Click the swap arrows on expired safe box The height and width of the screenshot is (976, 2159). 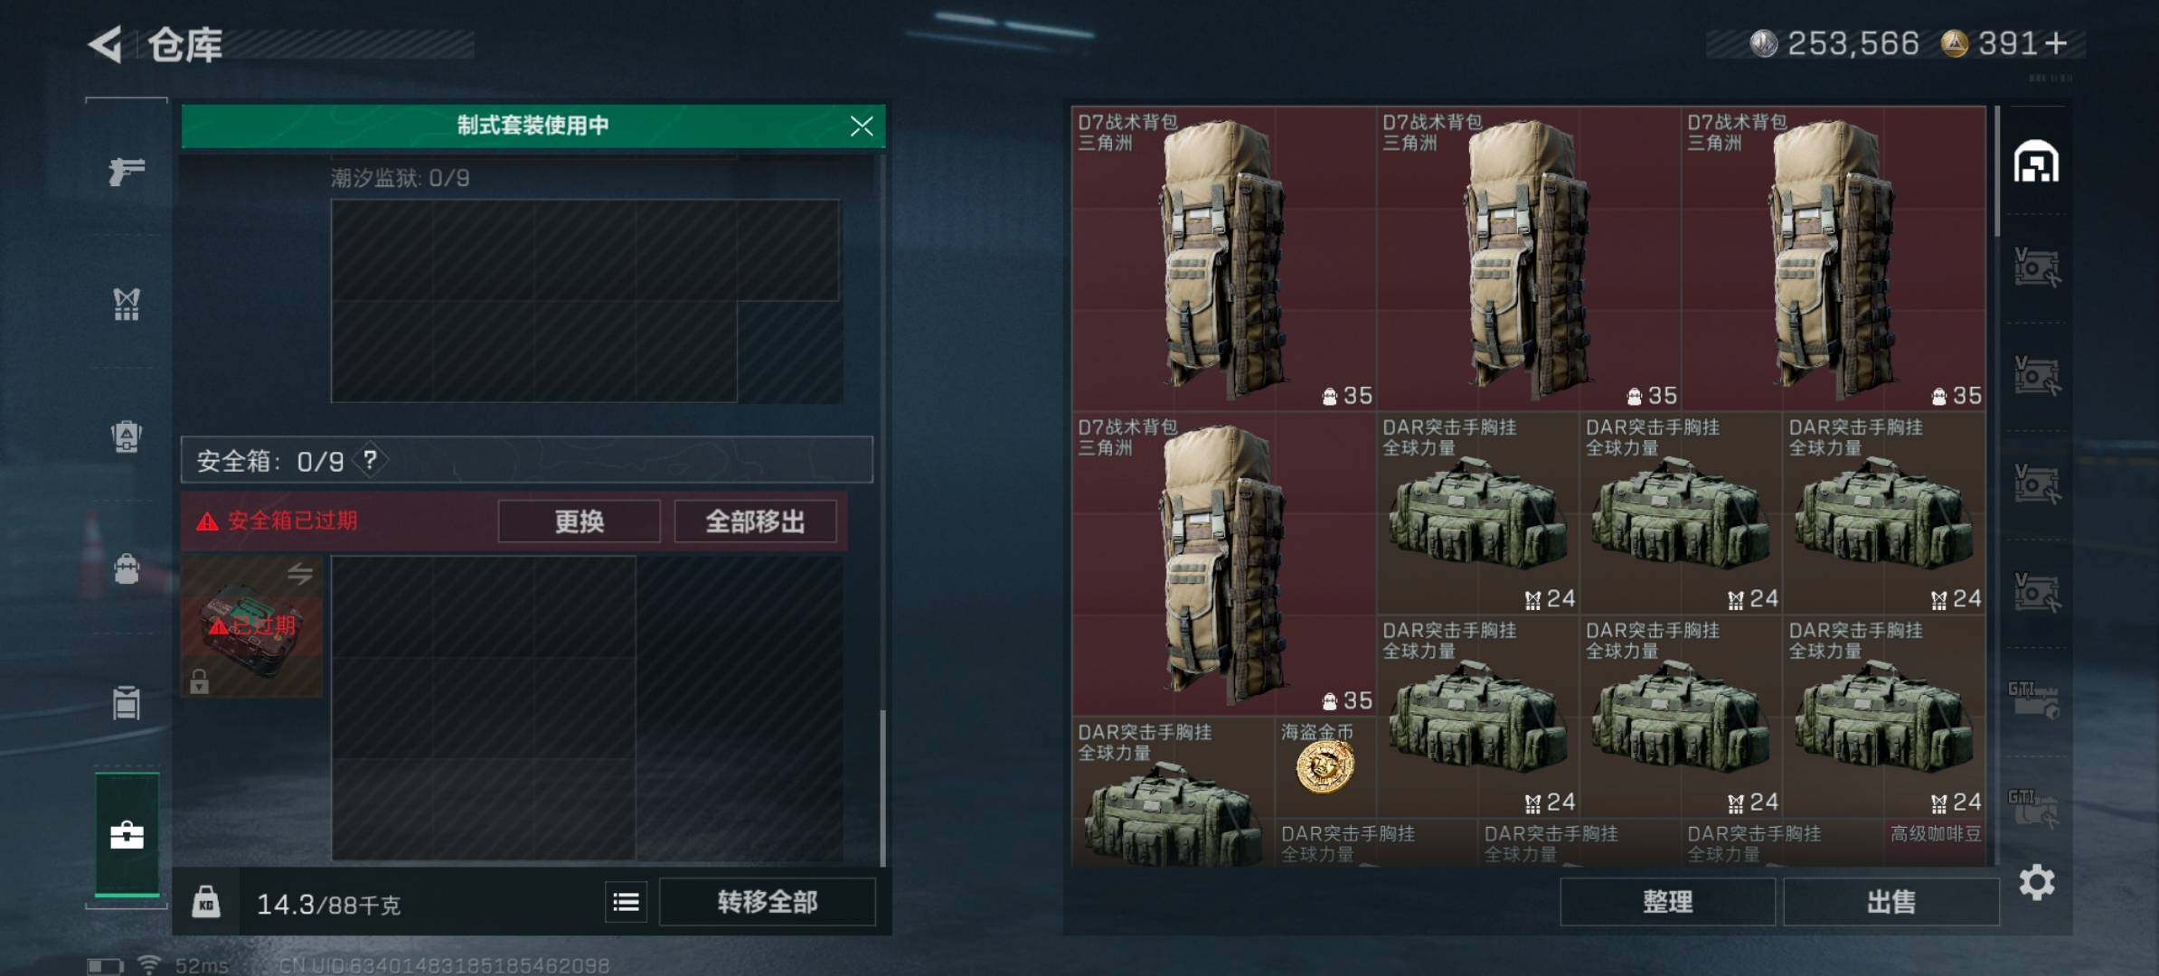[300, 573]
